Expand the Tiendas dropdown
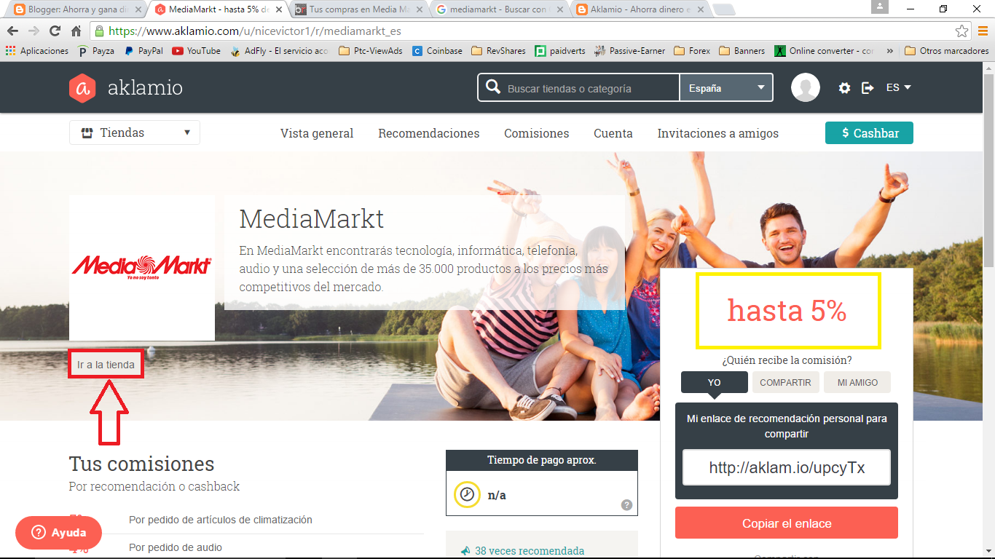 pyautogui.click(x=135, y=132)
